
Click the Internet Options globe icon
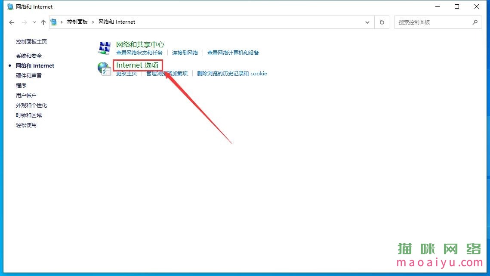click(x=104, y=69)
